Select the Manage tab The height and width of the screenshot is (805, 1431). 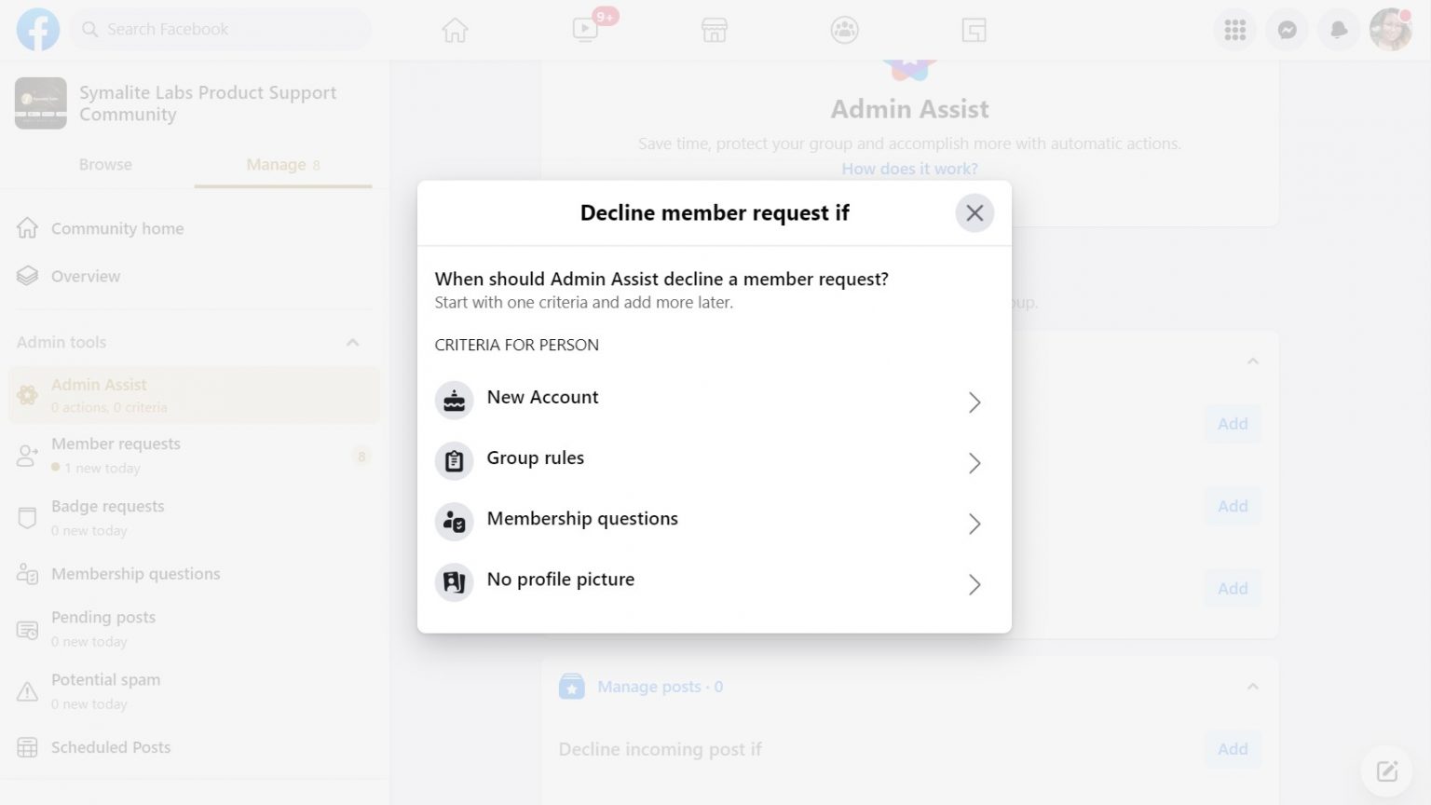(274, 164)
